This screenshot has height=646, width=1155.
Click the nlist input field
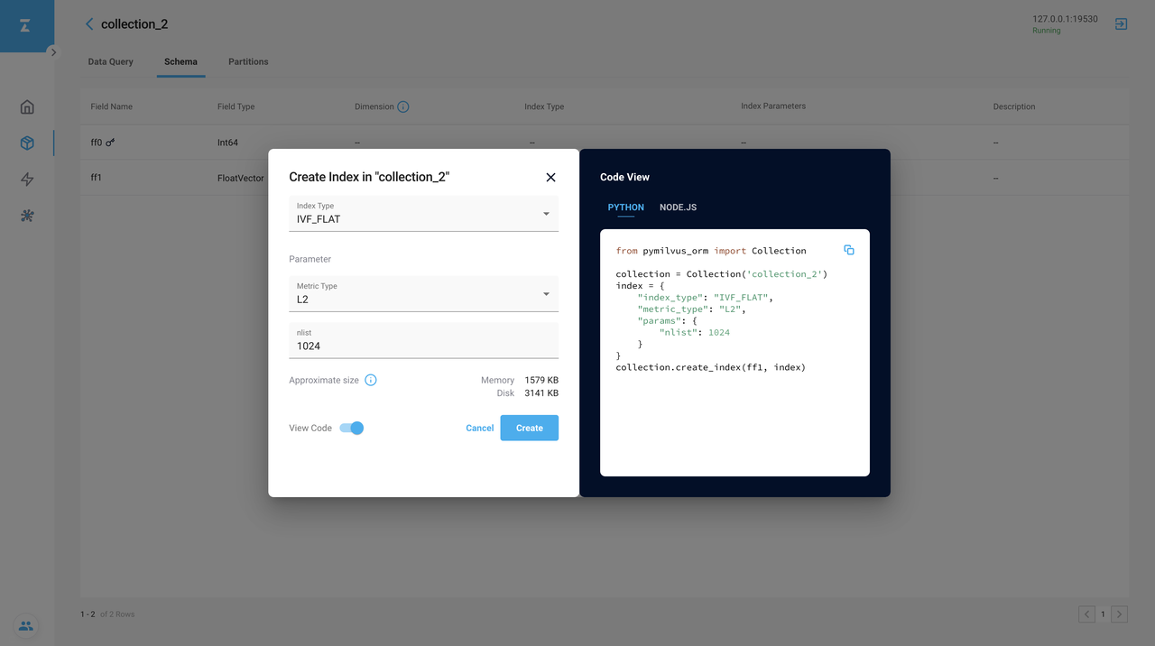[x=423, y=346]
